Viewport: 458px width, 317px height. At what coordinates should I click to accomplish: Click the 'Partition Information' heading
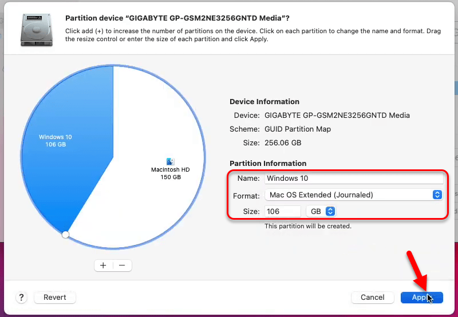click(x=268, y=163)
